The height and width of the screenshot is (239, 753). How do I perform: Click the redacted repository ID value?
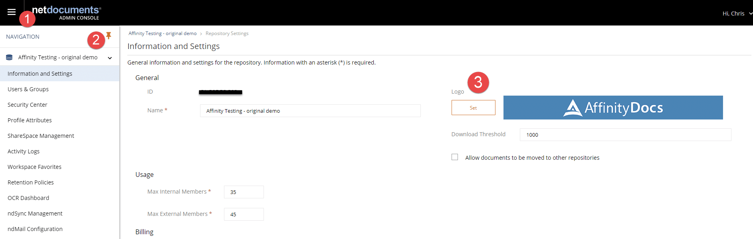220,92
